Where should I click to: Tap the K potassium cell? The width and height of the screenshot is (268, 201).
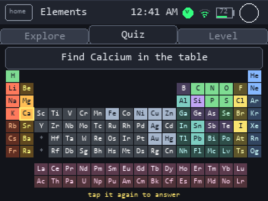[x=13, y=114]
